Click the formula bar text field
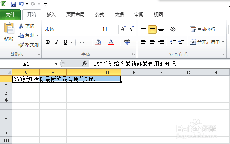The width and height of the screenshot is (230, 144). pyautogui.click(x=159, y=64)
